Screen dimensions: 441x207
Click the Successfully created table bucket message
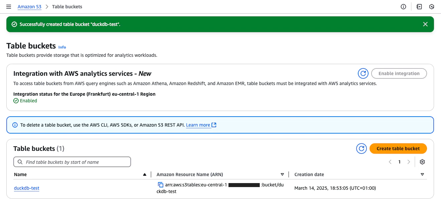click(x=70, y=24)
